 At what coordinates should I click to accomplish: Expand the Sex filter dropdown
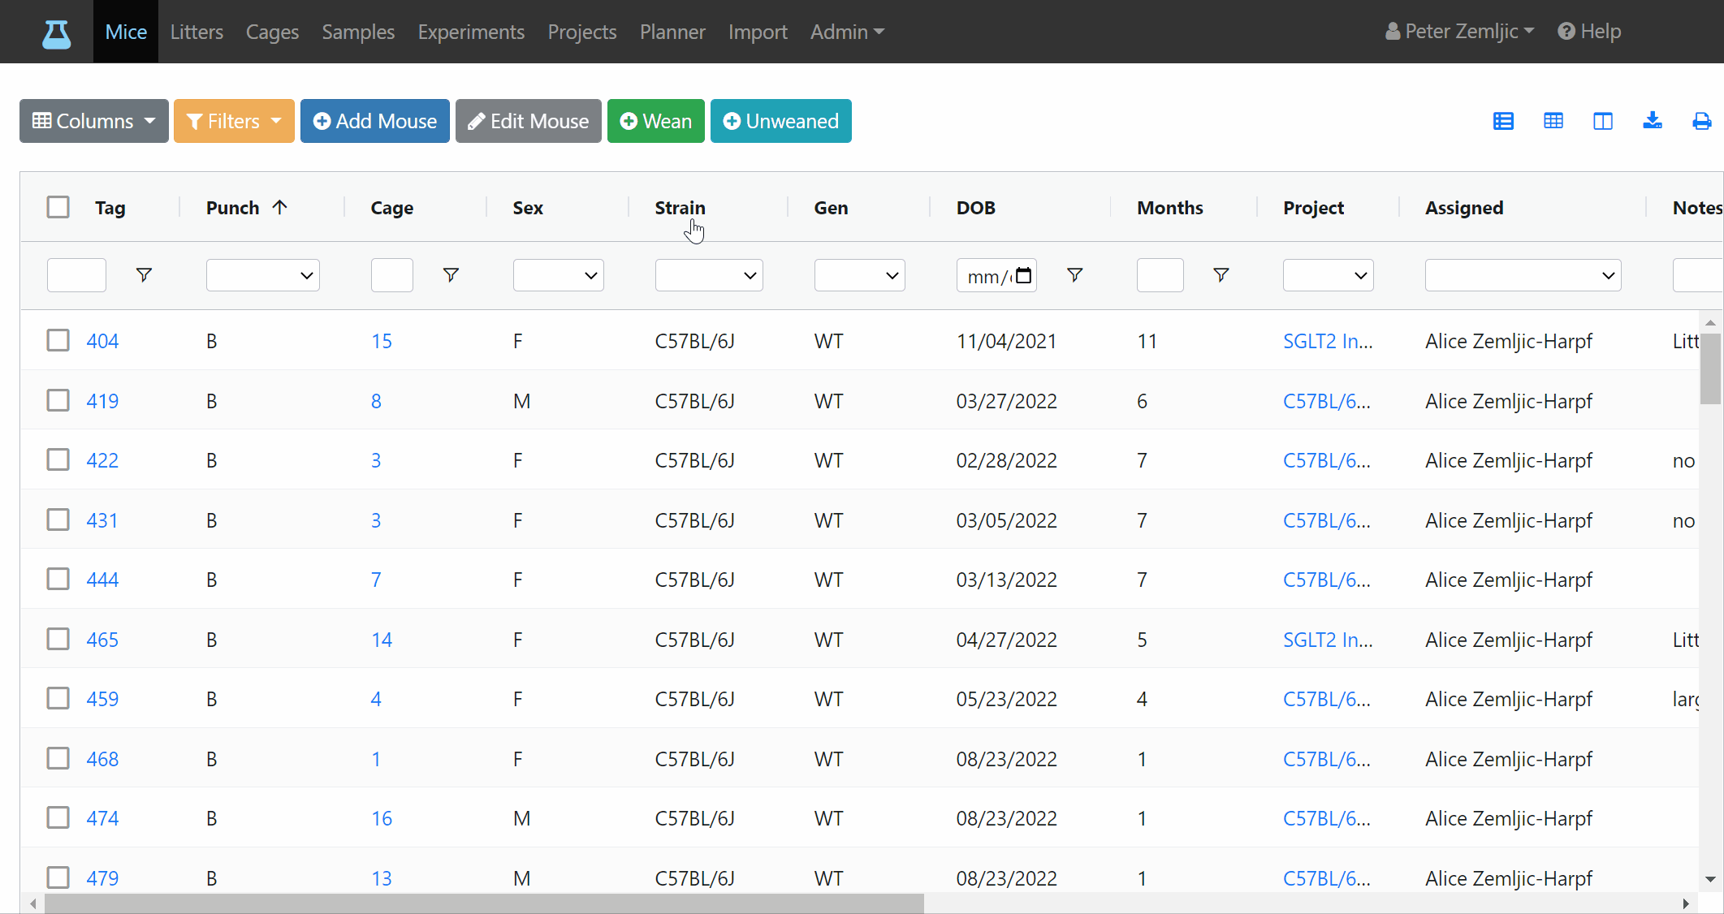pos(558,275)
